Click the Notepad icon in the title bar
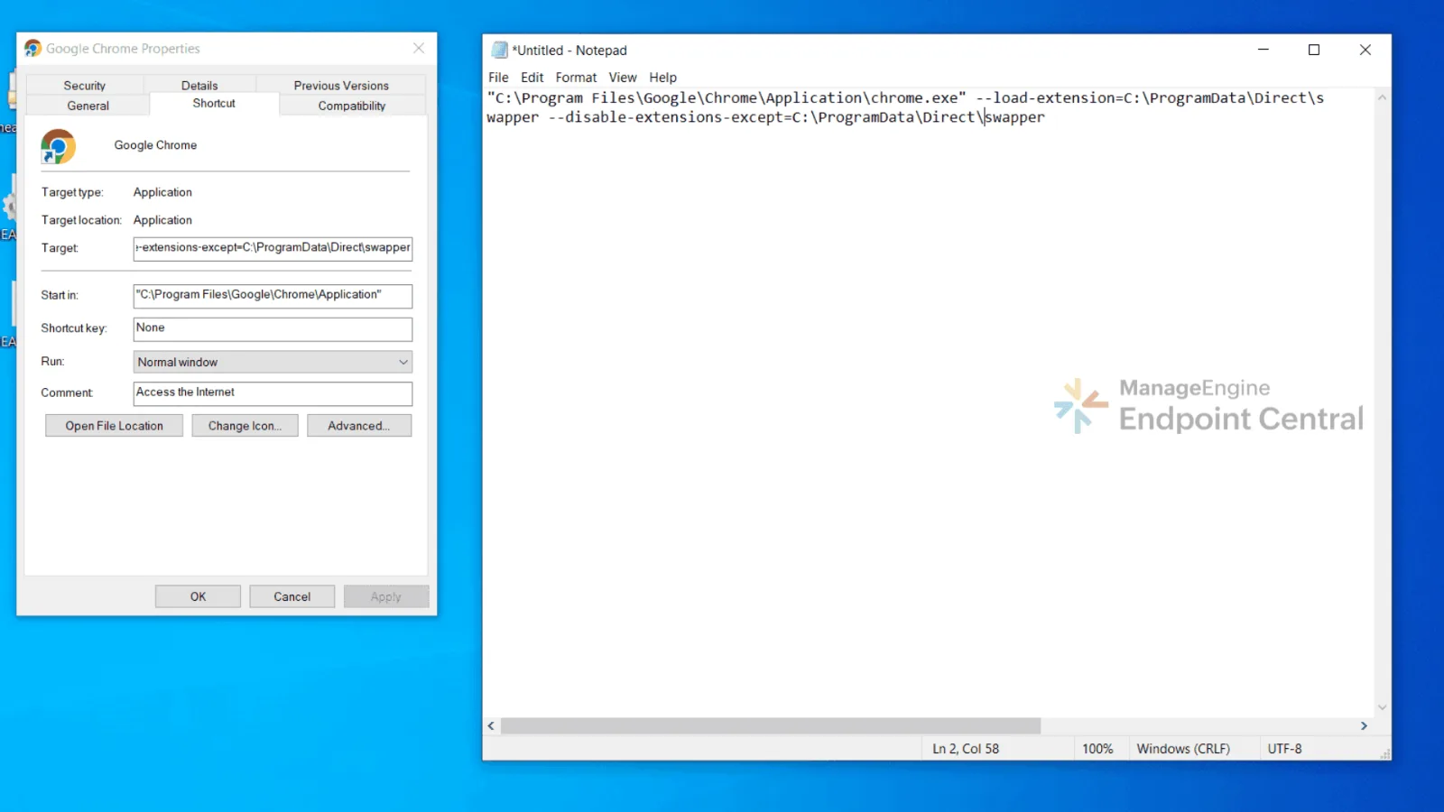Screen dimensions: 1444x812 (499, 51)
